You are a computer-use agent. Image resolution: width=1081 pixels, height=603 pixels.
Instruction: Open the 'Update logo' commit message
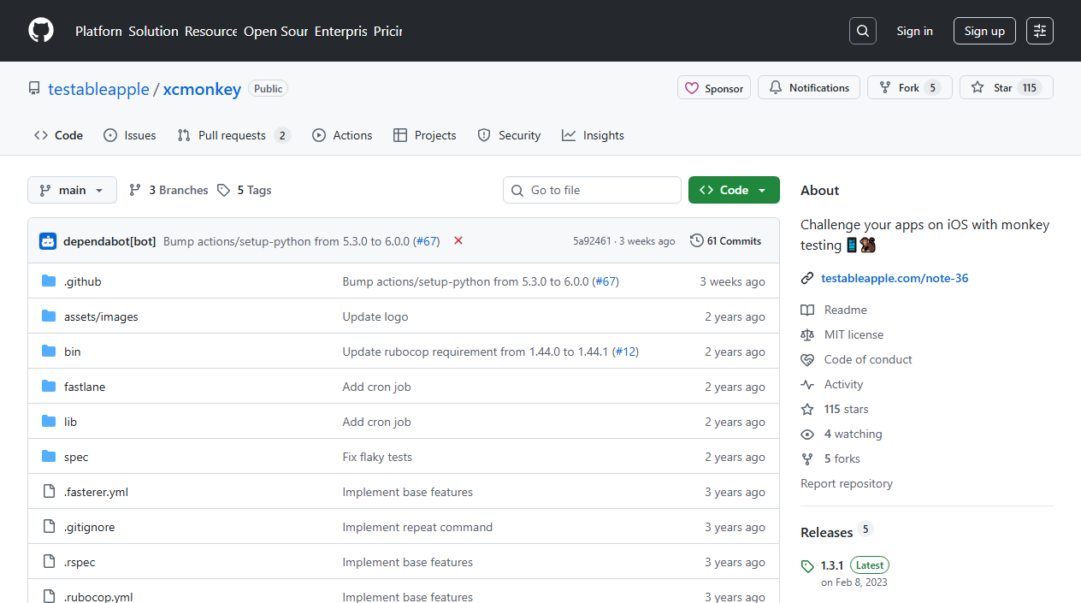pos(375,316)
